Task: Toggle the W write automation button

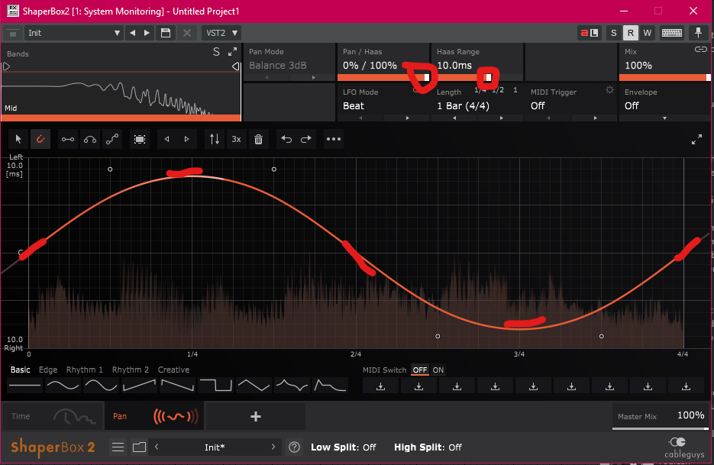Action: pos(647,33)
